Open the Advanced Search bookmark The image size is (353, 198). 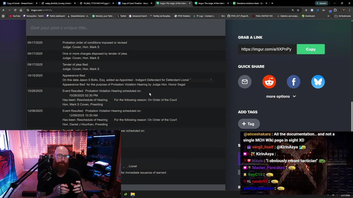pyautogui.click(x=138, y=16)
